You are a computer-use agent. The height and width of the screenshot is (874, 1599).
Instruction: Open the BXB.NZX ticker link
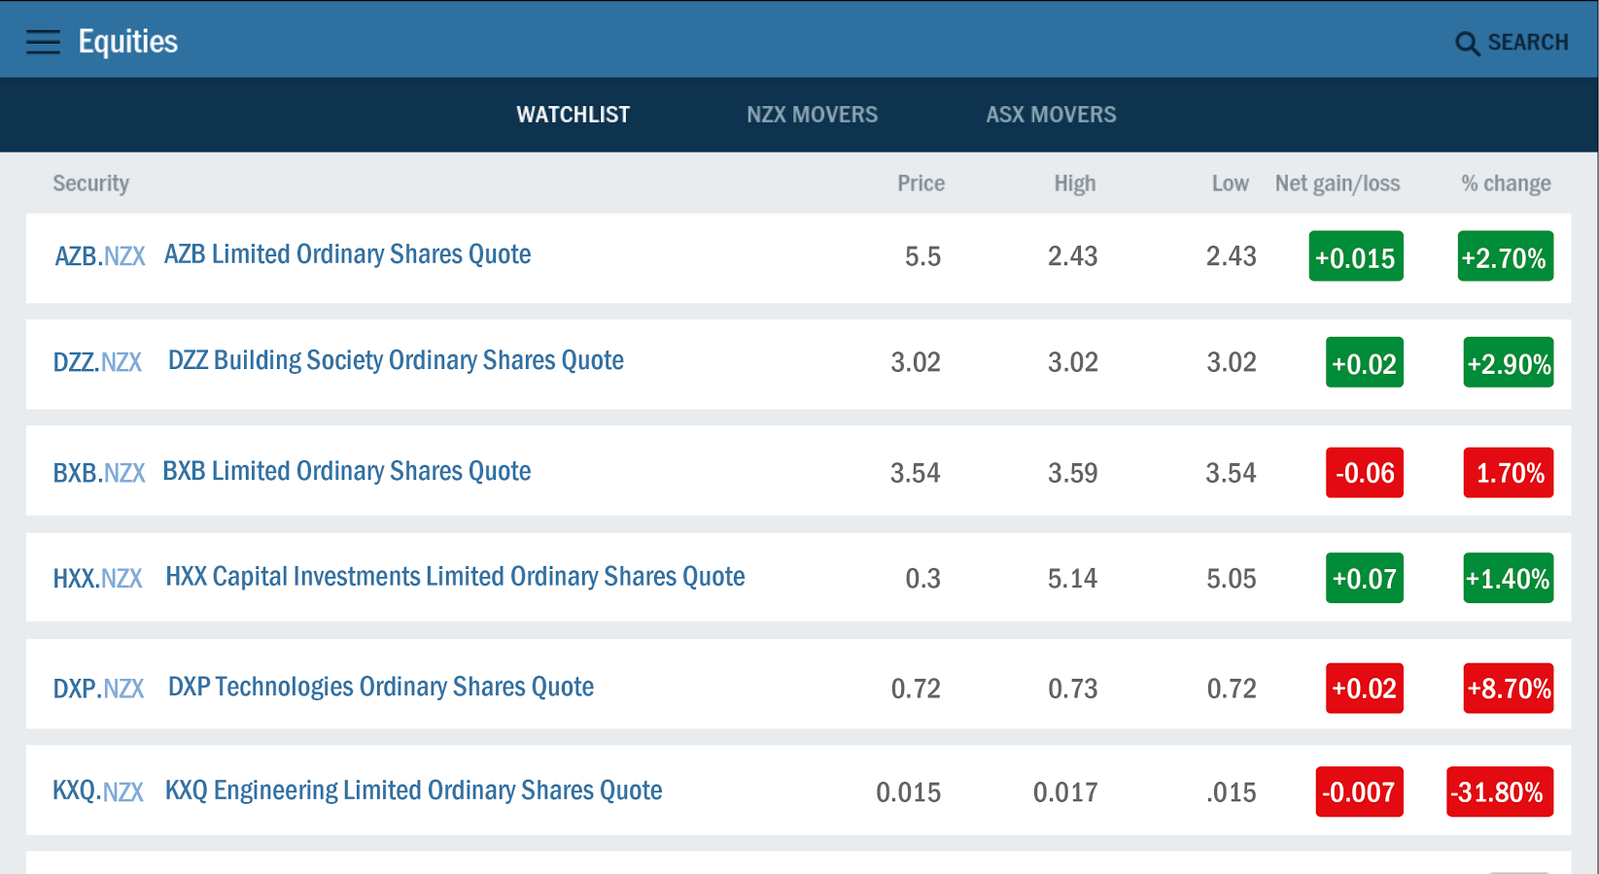[x=98, y=473]
